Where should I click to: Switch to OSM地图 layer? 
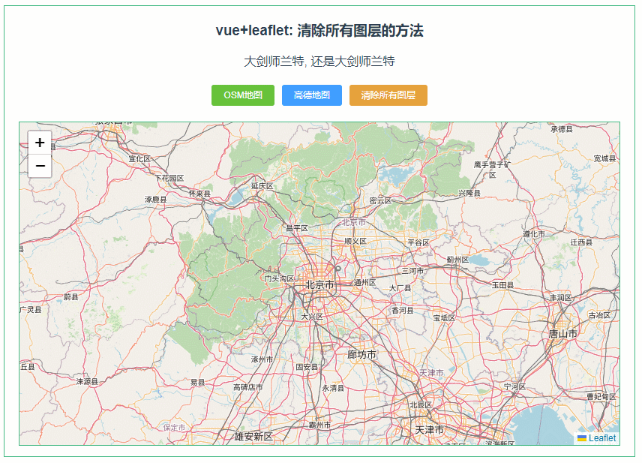click(243, 95)
